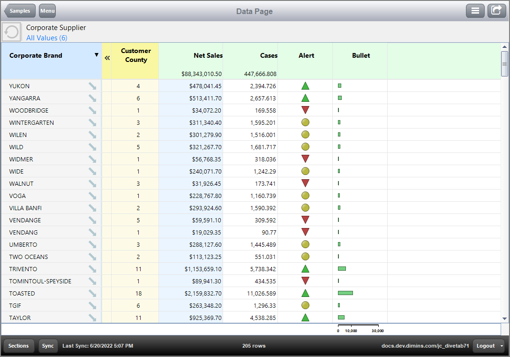Click the red down-triangle alert for WOODBRIDGE

coord(306,110)
